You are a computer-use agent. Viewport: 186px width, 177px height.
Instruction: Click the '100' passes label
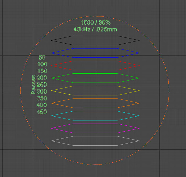click(x=42, y=64)
